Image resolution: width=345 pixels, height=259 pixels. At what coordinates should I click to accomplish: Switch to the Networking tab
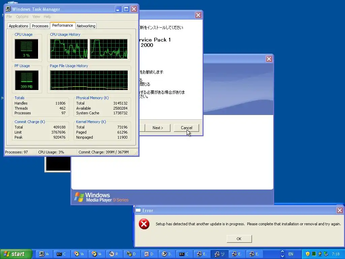(86, 26)
